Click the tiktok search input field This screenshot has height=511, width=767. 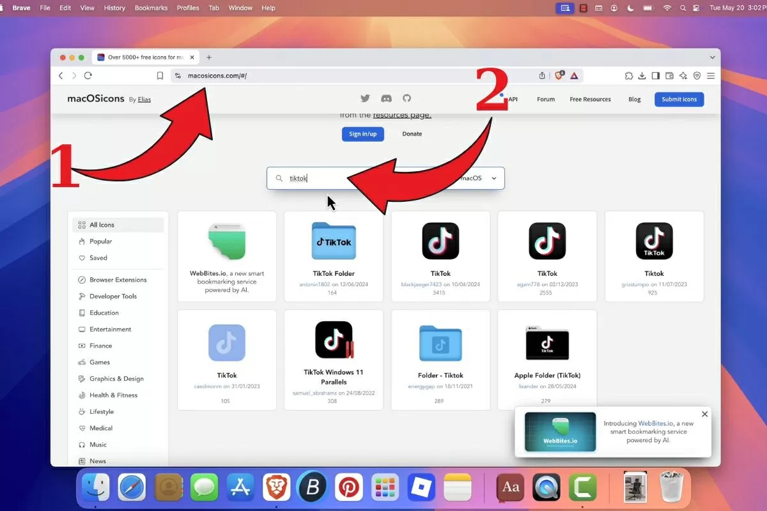click(358, 178)
